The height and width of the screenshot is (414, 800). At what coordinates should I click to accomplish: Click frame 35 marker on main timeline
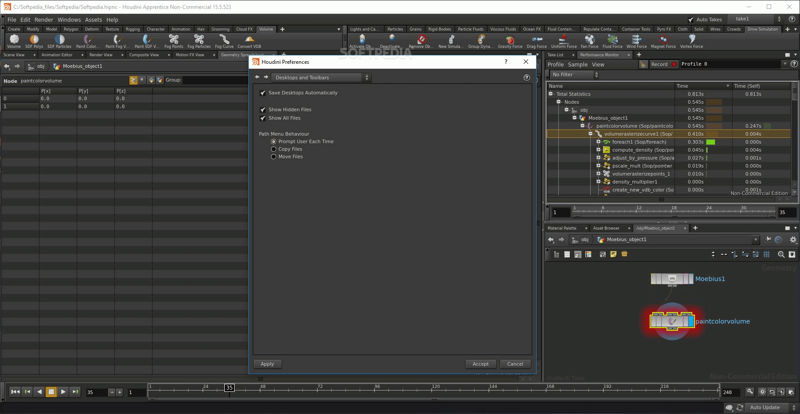(229, 388)
